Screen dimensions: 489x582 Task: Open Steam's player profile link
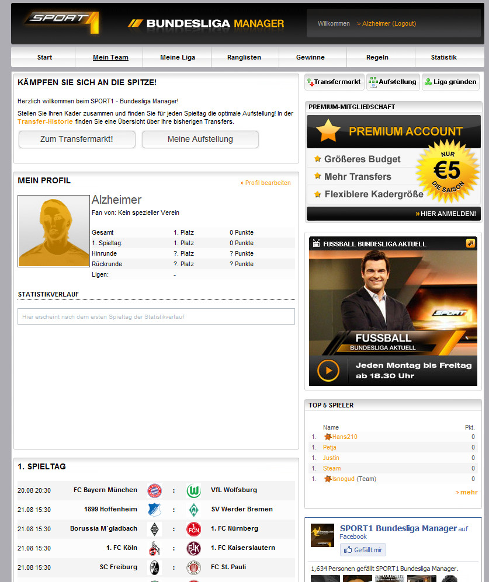pyautogui.click(x=332, y=468)
